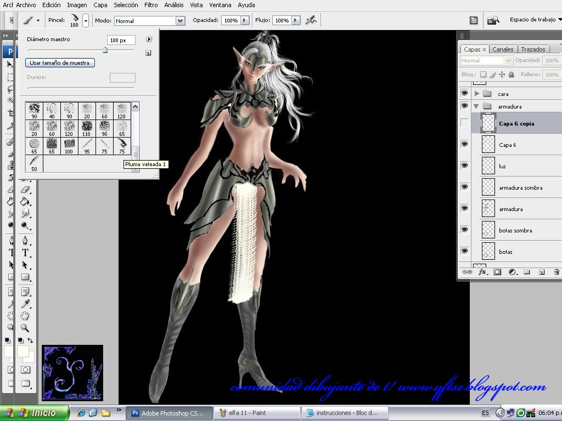Open the Edición menu
Viewport: 562px width, 421px height.
click(x=51, y=5)
